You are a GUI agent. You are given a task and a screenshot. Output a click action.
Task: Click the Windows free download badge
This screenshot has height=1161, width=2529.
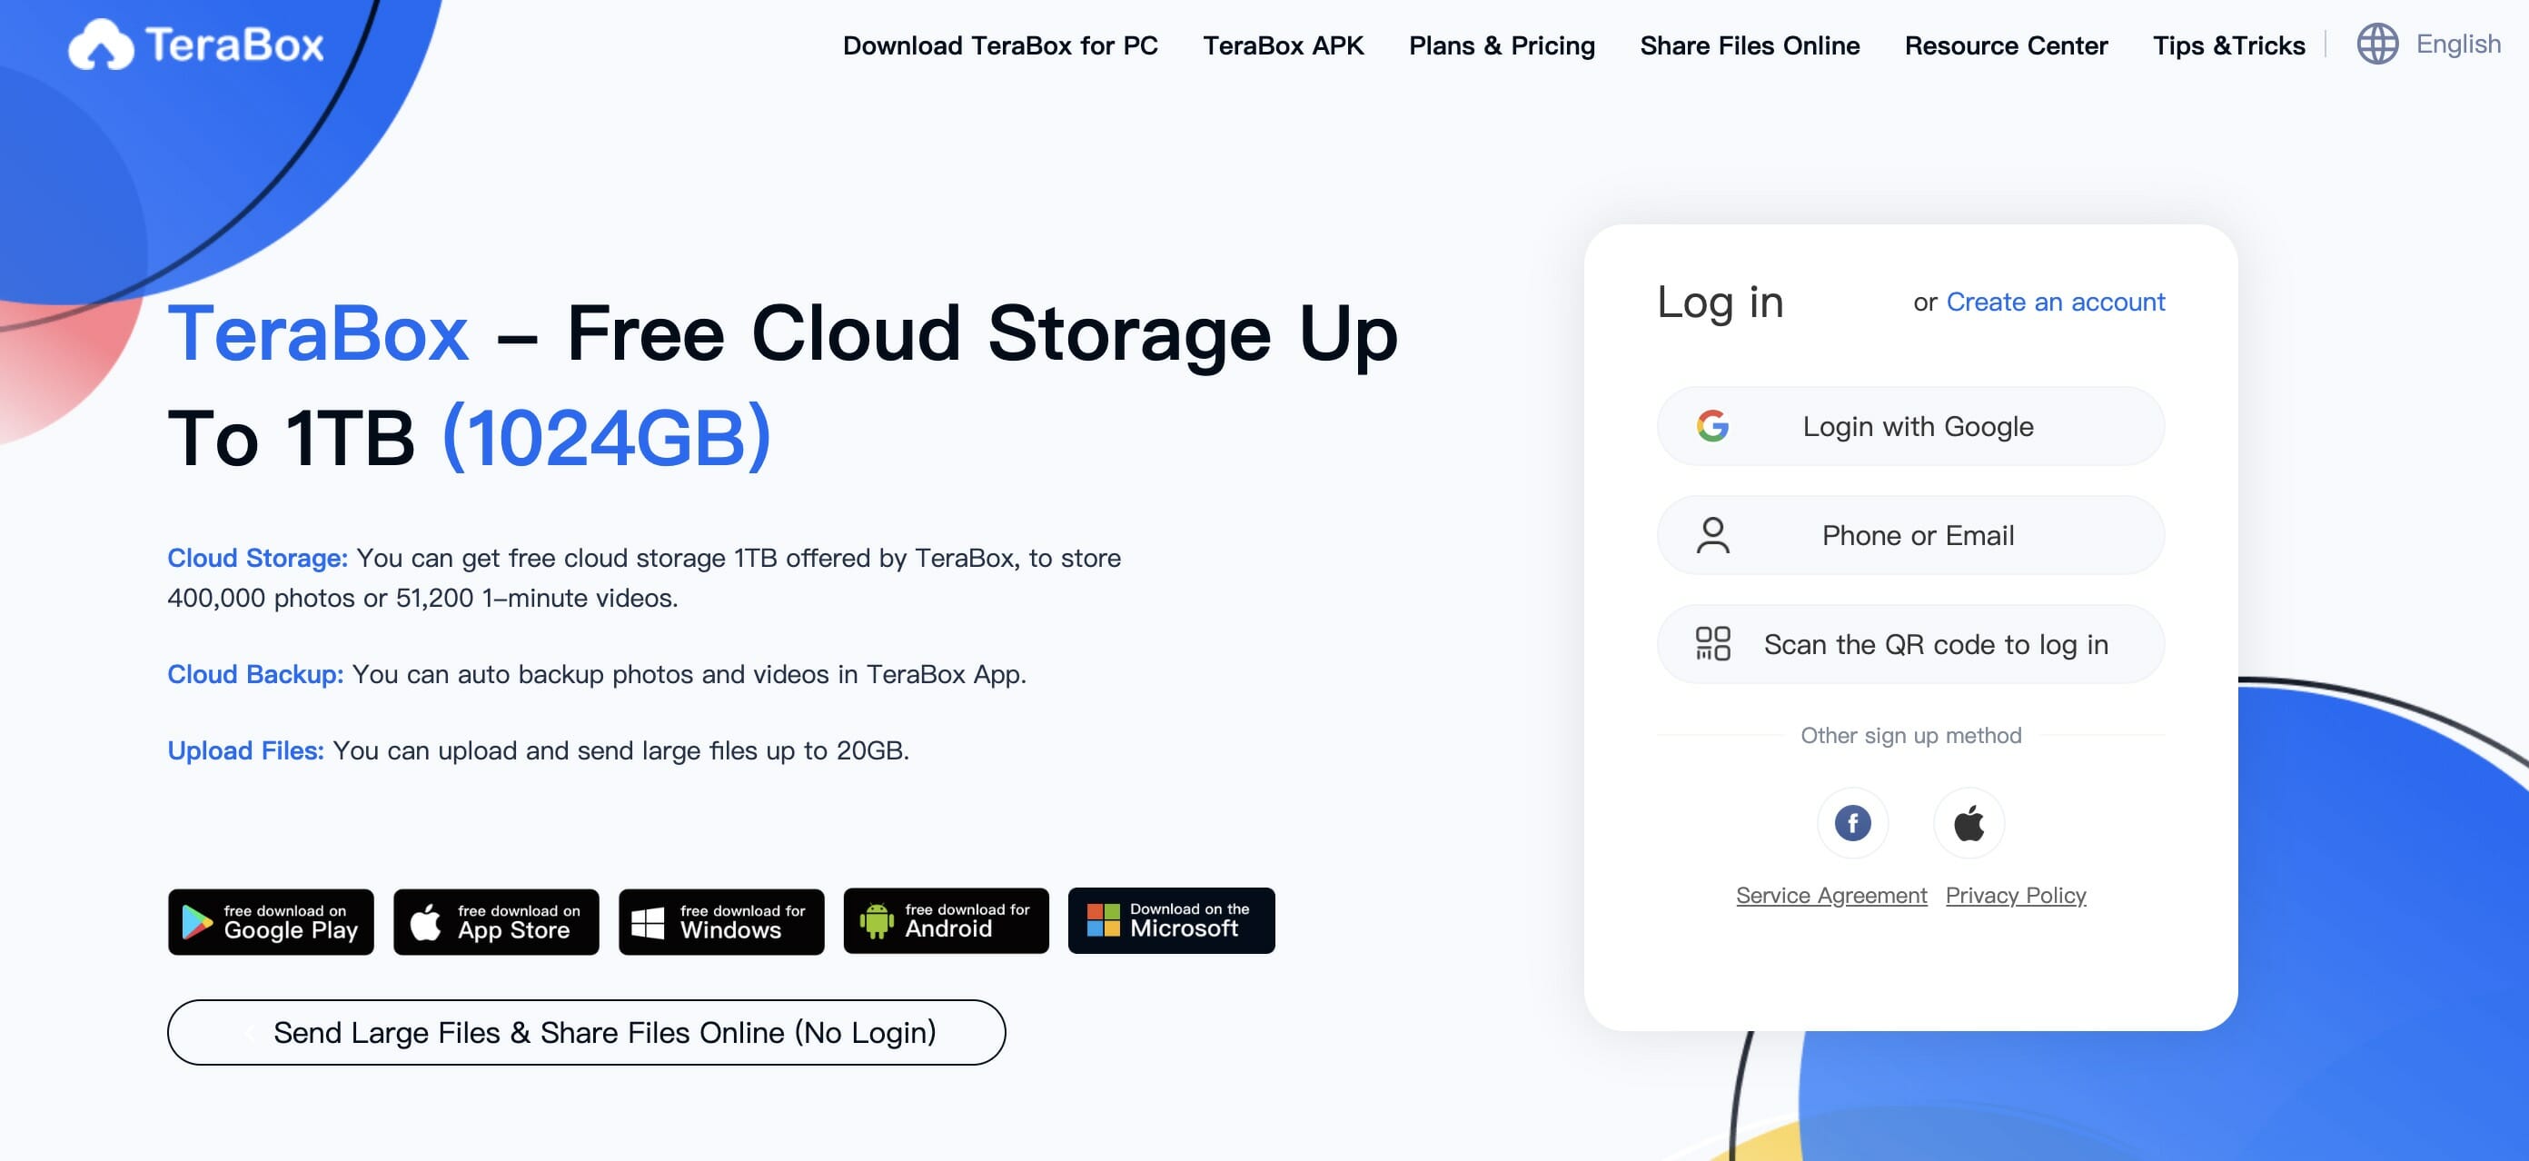pyautogui.click(x=720, y=920)
